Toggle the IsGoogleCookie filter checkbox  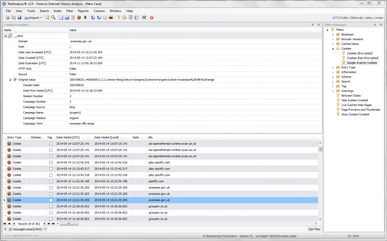[x=11, y=229]
